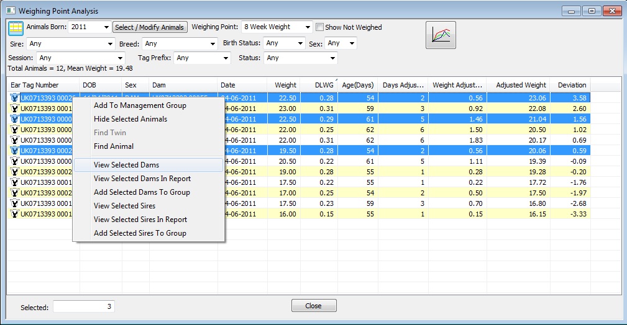Image resolution: width=627 pixels, height=325 pixels.
Task: Choose View Selected Dams In Report
Action: pyautogui.click(x=149, y=179)
